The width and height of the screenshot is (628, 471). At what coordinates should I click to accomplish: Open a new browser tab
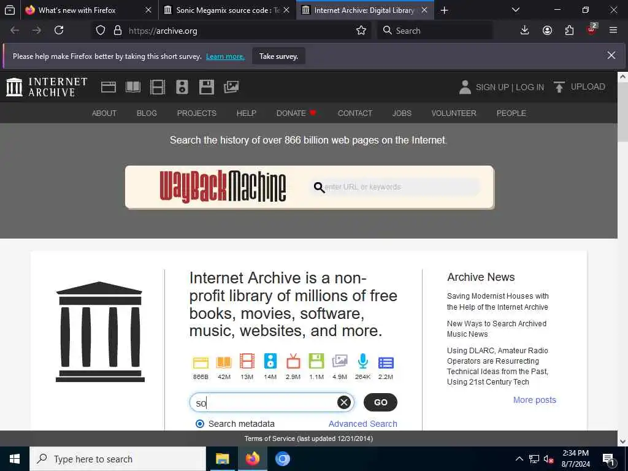(444, 10)
